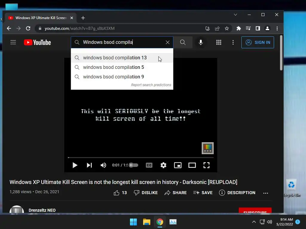Open YouTube settings three-dot menu
This screenshot has height=229, width=306.
[x=233, y=42]
